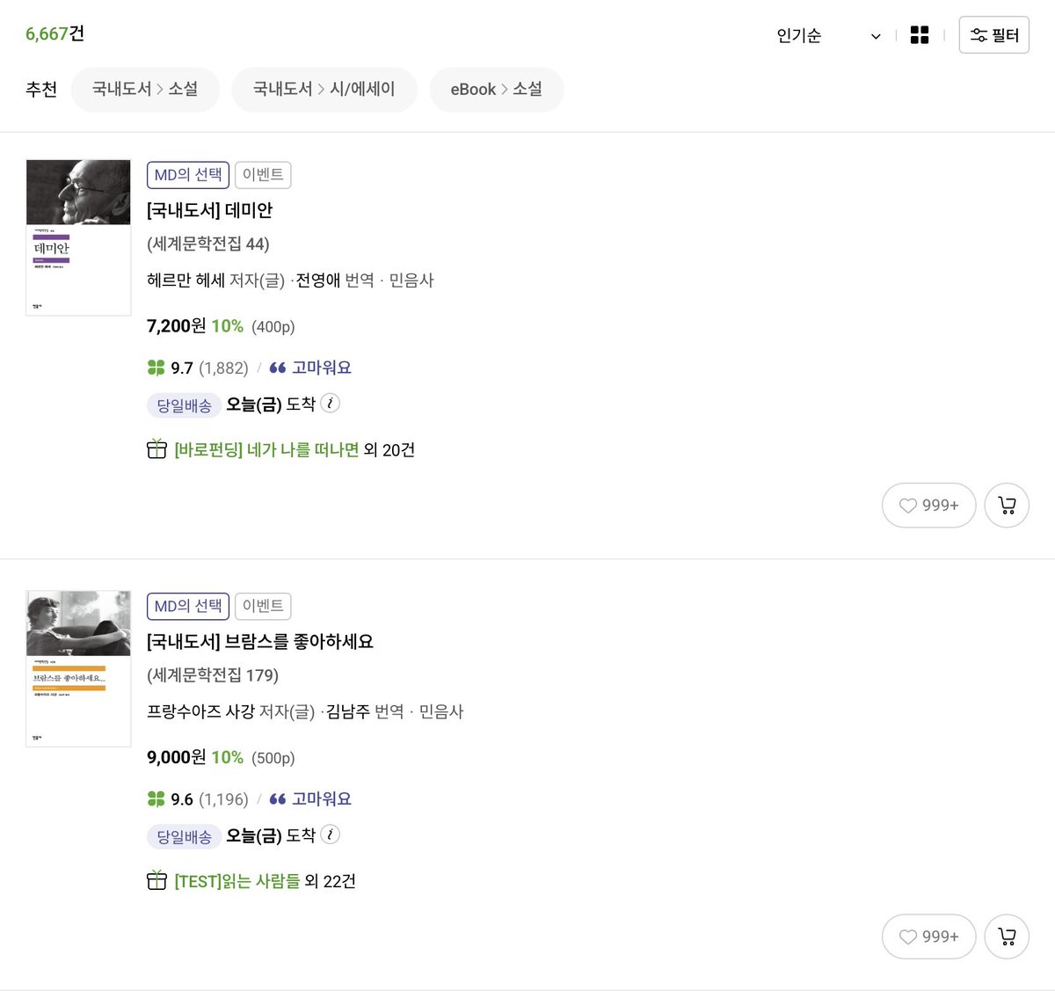Select the 국내도서 > 소설 recommendation chip

point(145,89)
